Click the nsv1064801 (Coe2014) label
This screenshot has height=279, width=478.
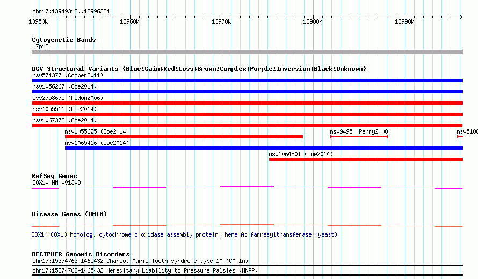(301, 154)
